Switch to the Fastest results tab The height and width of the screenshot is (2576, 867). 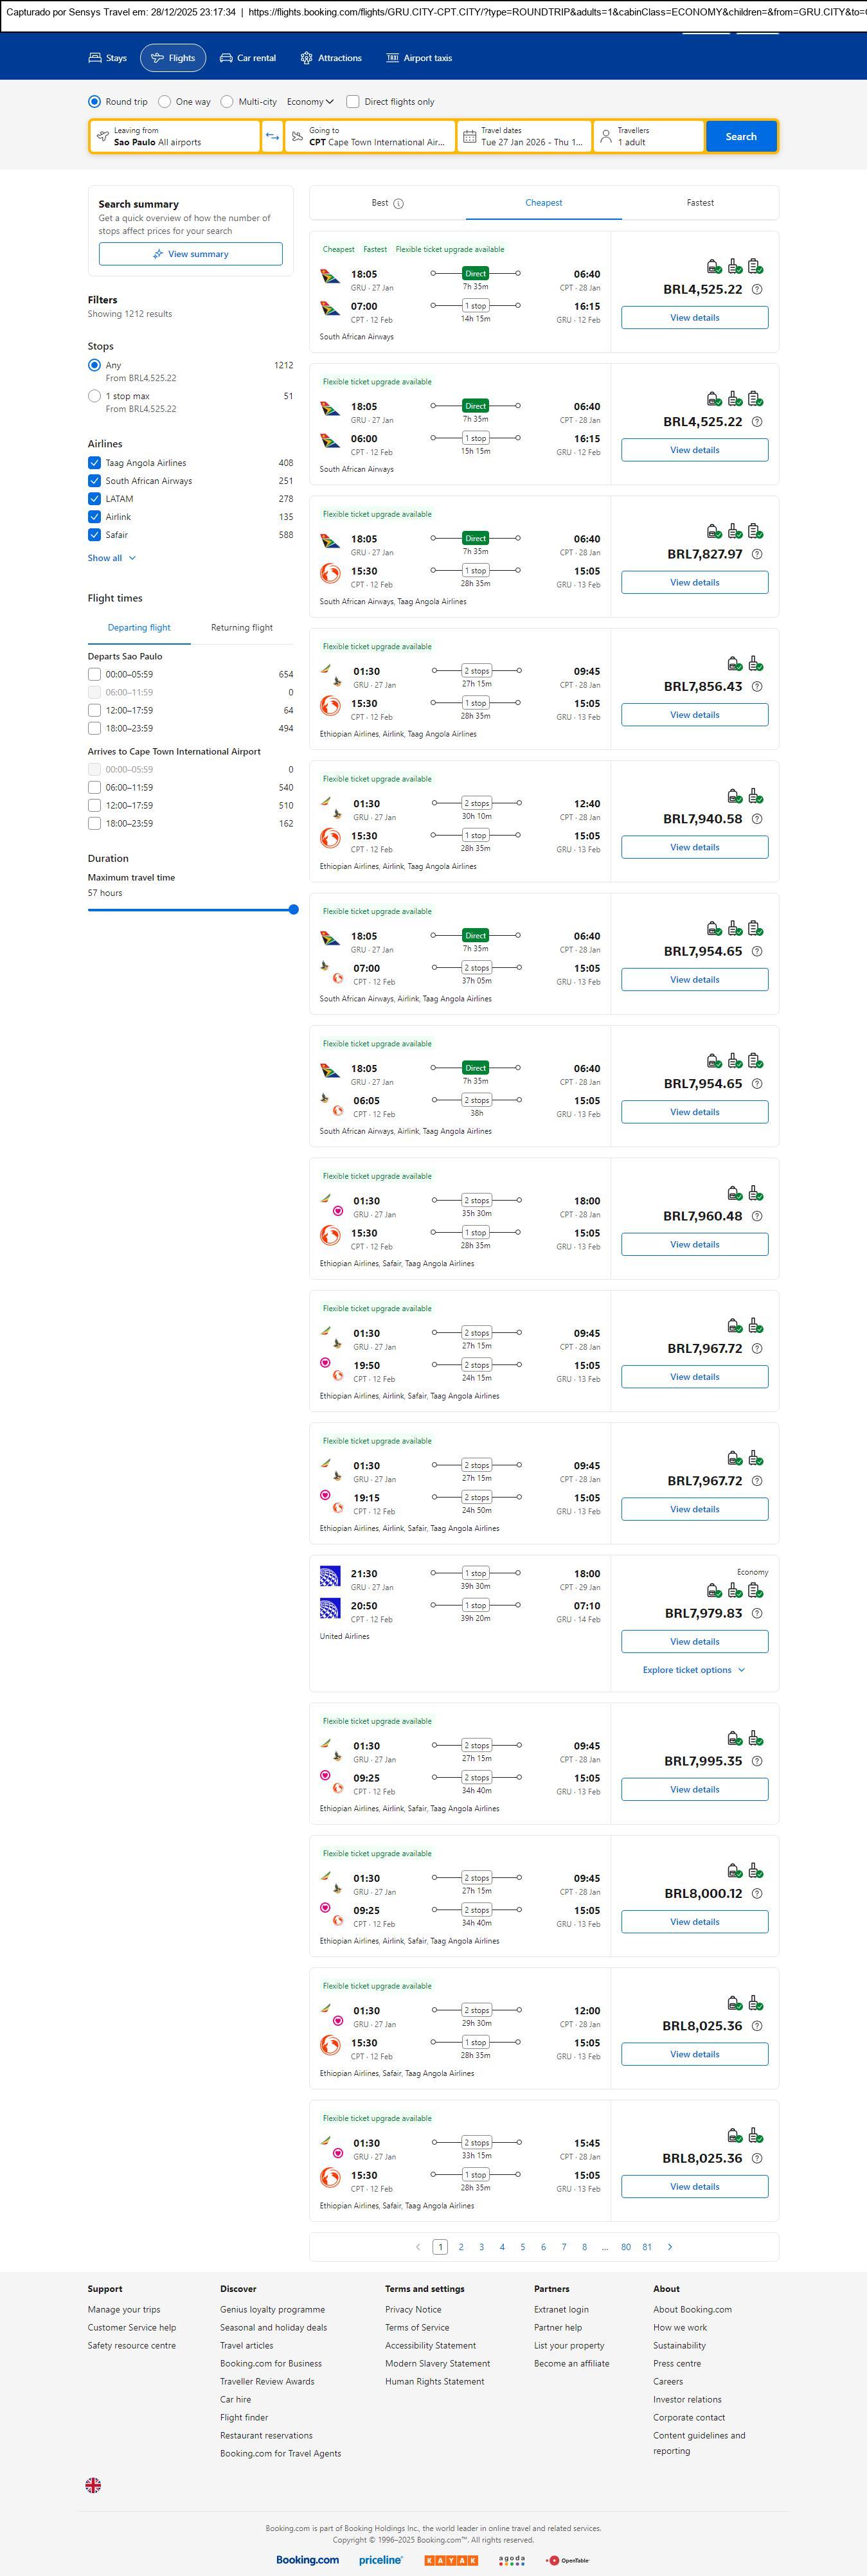[700, 203]
